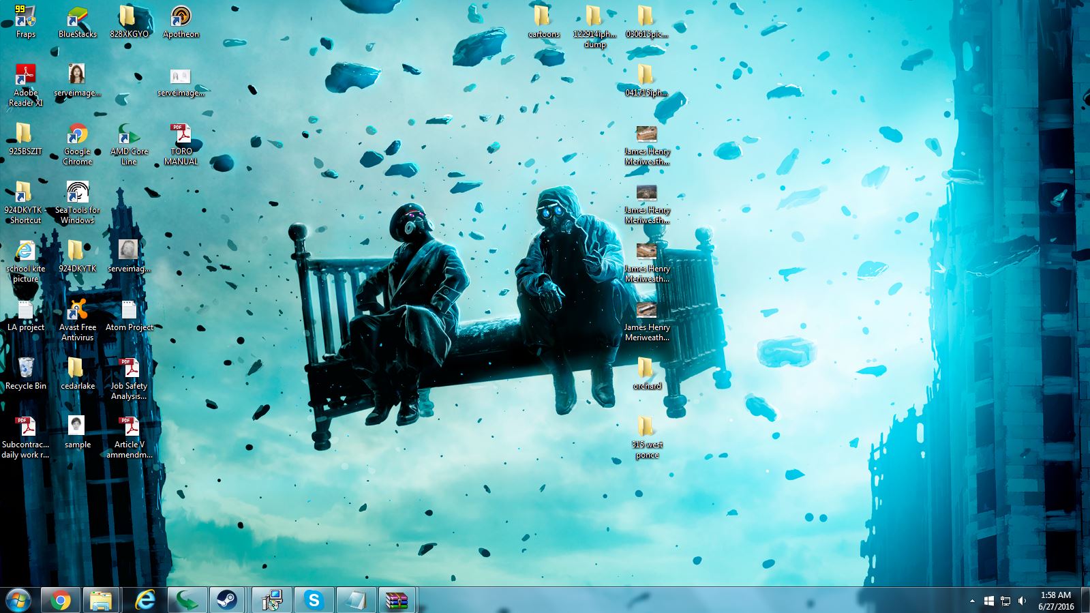The height and width of the screenshot is (613, 1090).
Task: Launch Internet Explorer from the taskbar
Action: coord(145,600)
